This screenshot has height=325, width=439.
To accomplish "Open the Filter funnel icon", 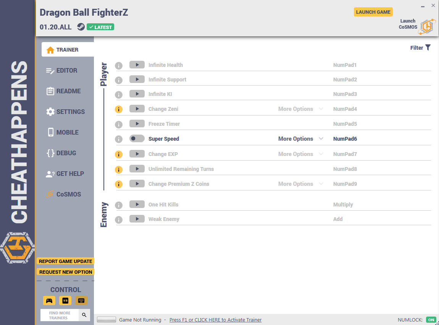I will click(x=428, y=48).
